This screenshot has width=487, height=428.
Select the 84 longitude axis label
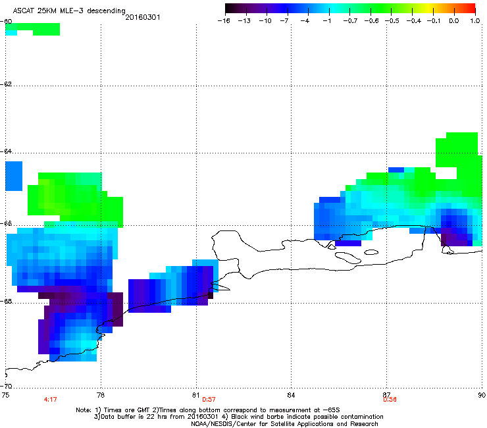point(291,395)
